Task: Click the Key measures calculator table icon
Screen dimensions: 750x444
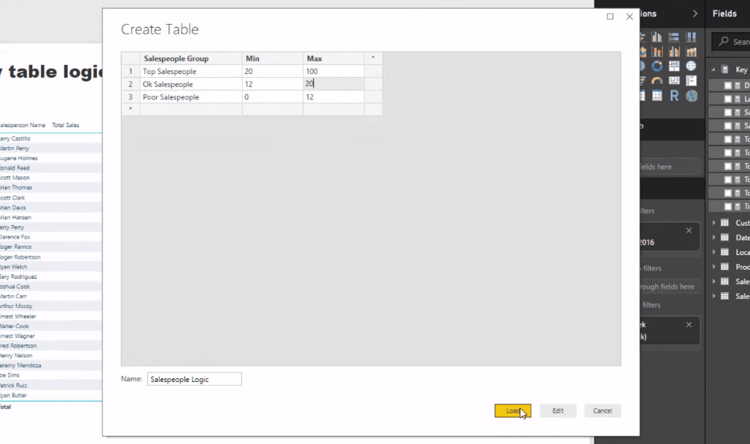Action: click(725, 70)
